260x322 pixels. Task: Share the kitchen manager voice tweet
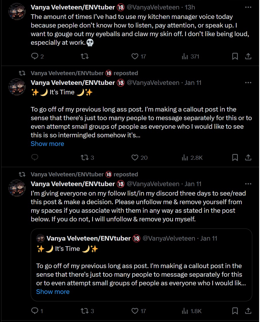248,56
